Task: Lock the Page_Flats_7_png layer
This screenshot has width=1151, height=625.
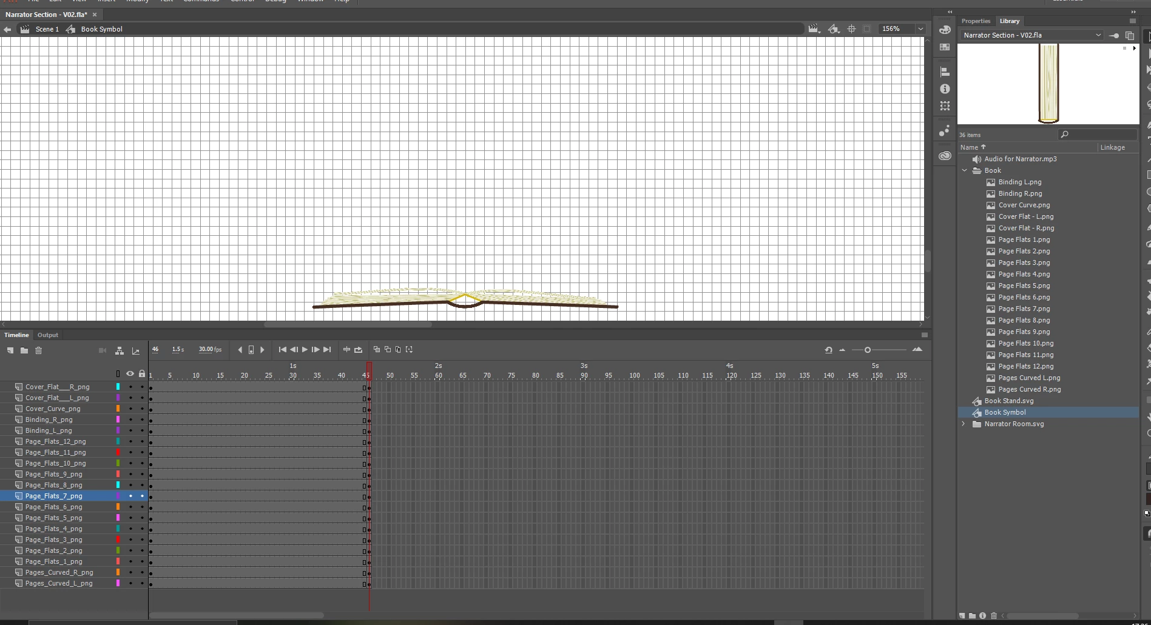Action: [x=143, y=496]
